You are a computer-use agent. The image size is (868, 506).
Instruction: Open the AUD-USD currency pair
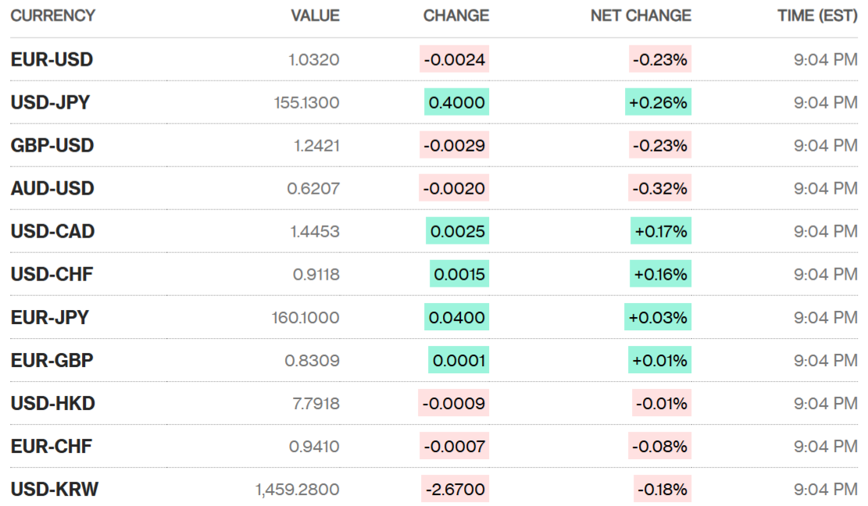pos(52,188)
